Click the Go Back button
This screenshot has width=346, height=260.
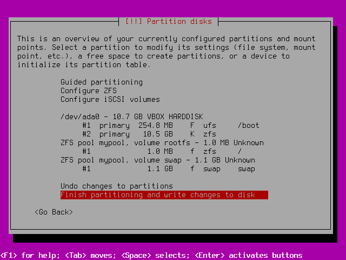coord(54,212)
